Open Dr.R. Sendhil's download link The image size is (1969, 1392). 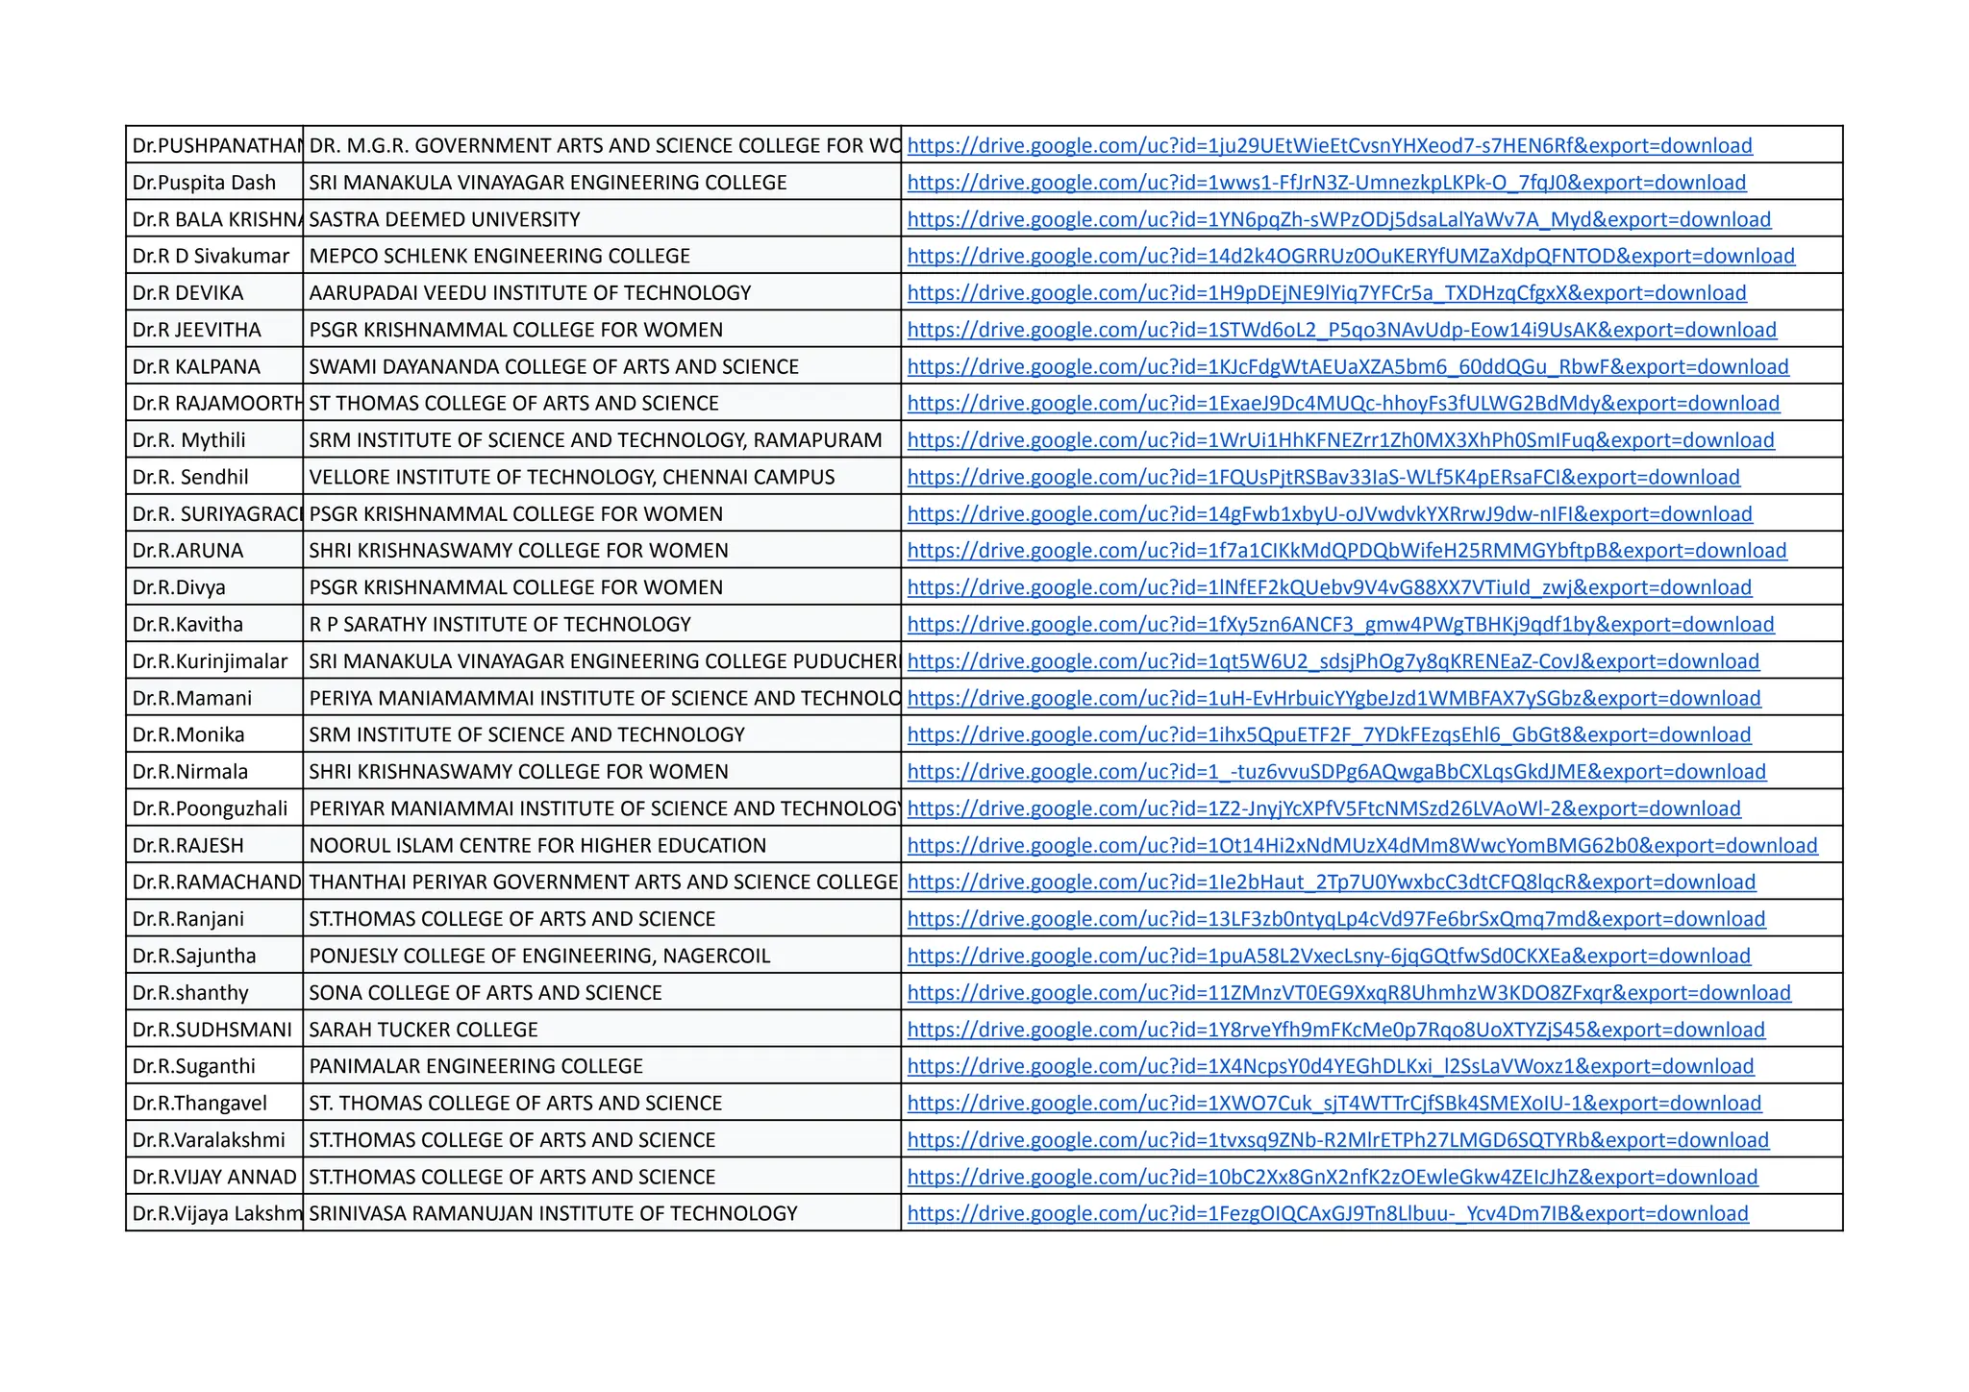tap(1323, 477)
